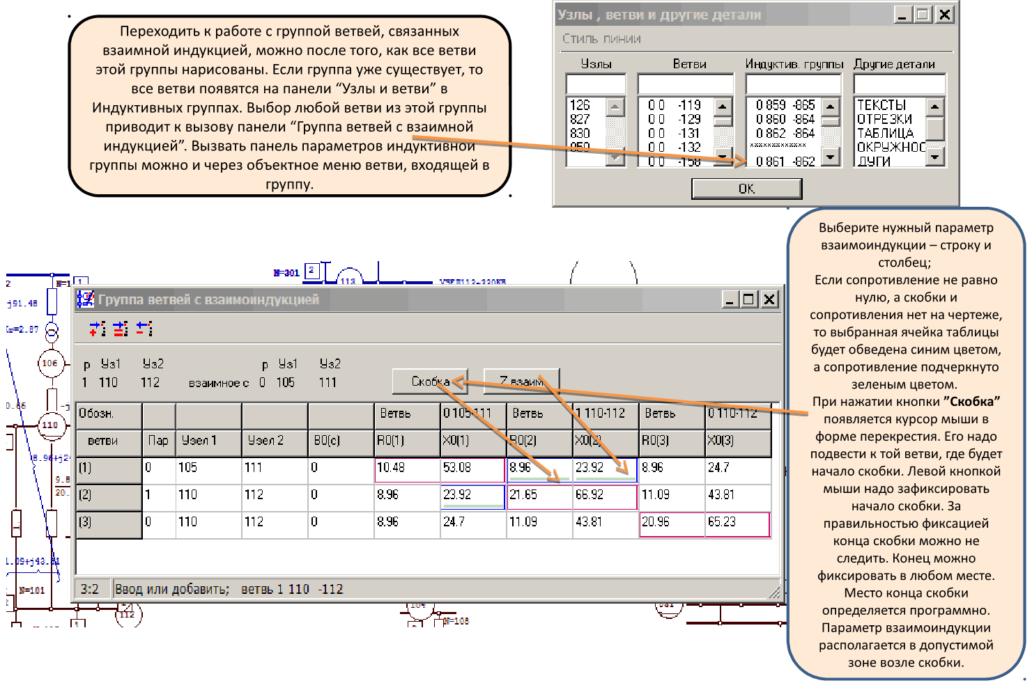Select ТАБЛИЦА in Другие детали list
The width and height of the screenshot is (1032, 683).
885,133
